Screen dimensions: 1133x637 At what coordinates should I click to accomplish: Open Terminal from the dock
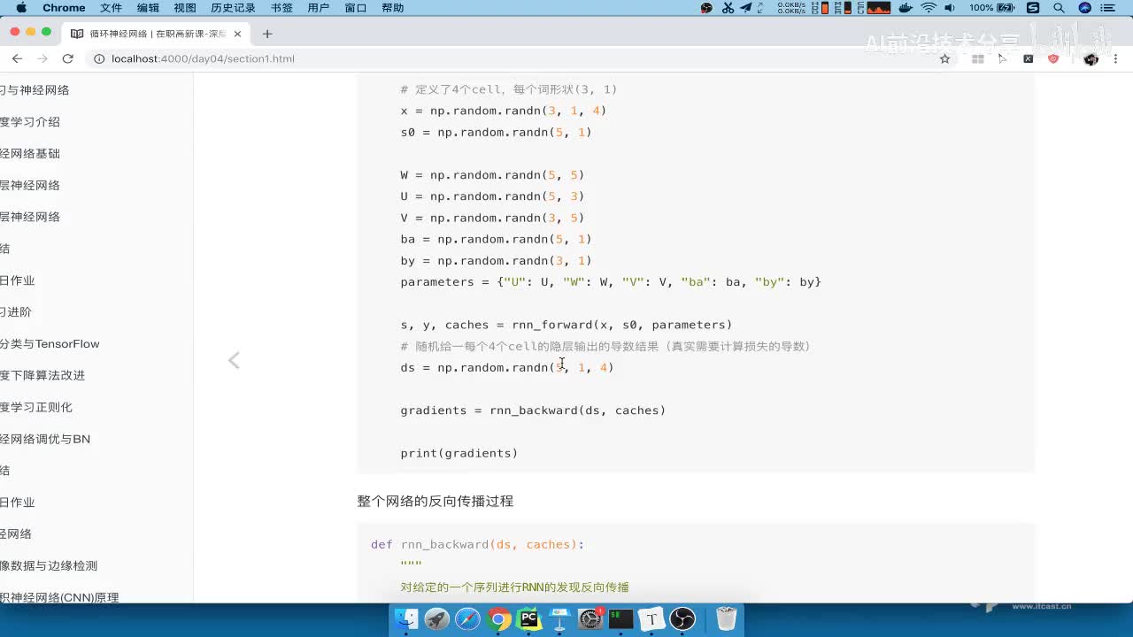(621, 618)
